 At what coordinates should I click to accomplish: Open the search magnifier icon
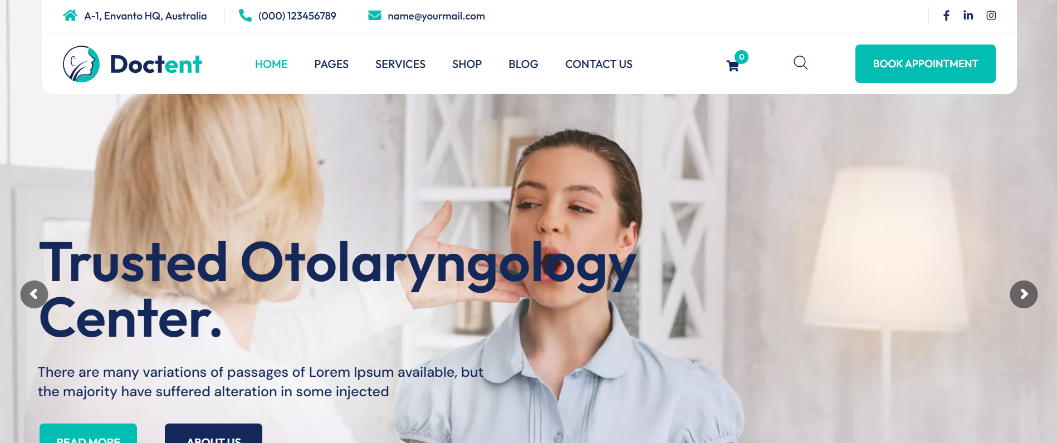point(801,63)
